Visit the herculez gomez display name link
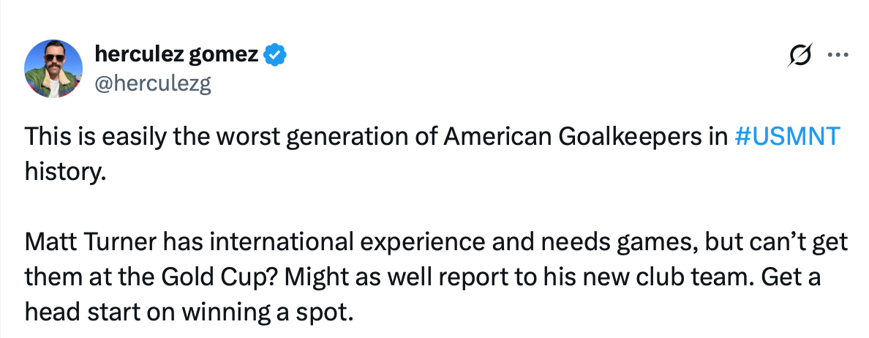This screenshot has width=869, height=338. coord(177,54)
